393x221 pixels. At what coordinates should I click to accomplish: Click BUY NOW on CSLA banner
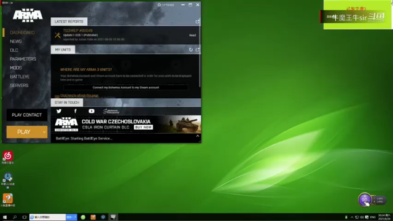pos(143,127)
